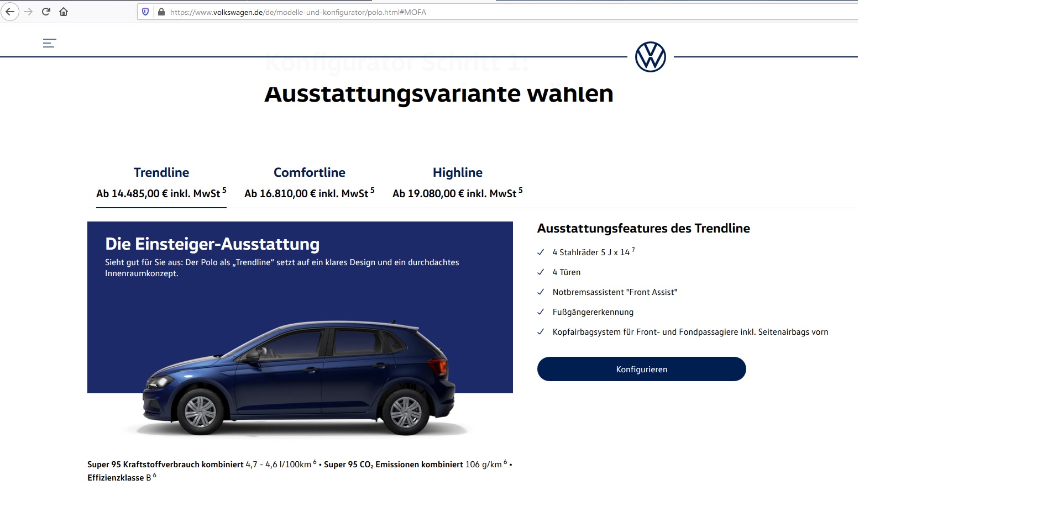Viewport: 1058px width, 517px height.
Task: Click the 'Fußgängererkennung' feature text
Action: pos(593,312)
